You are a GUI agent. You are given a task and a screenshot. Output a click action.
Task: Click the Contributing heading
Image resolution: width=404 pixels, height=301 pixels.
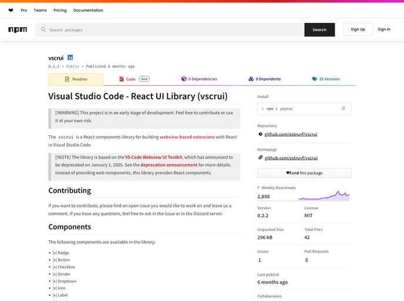(70, 190)
